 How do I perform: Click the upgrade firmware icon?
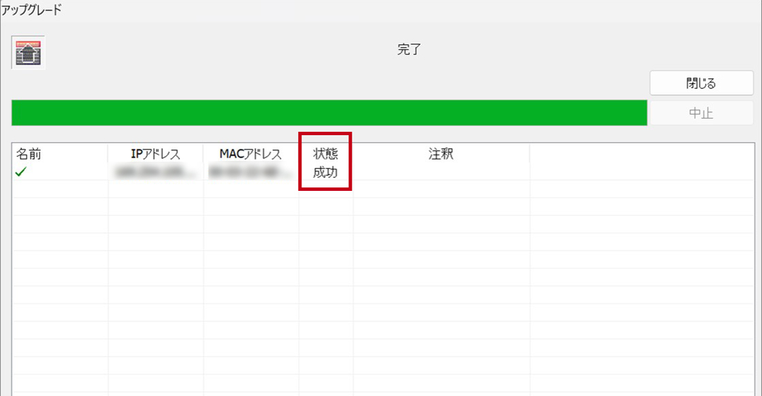click(28, 52)
